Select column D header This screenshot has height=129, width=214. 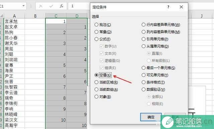tap(77, 16)
